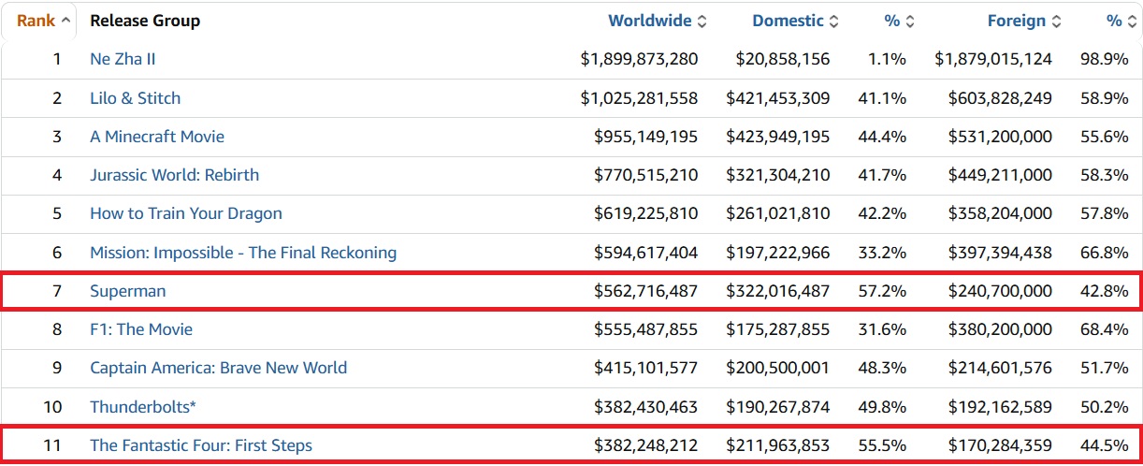Screen dimensions: 1143x466
Task: Click the Release Group column header
Action: [145, 21]
